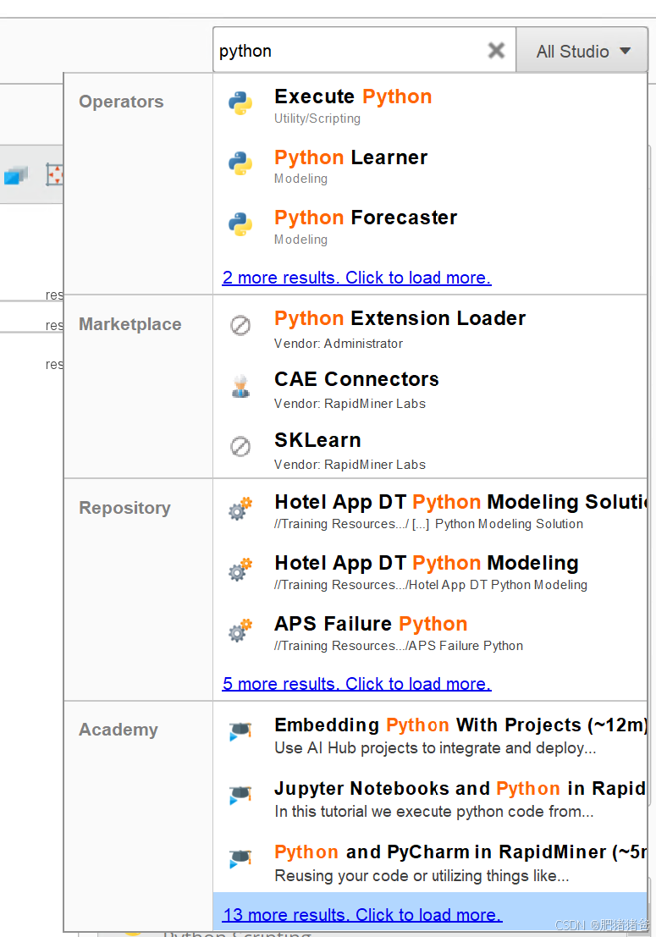Image resolution: width=656 pixels, height=937 pixels.
Task: Load 2 more Operators results
Action: pyautogui.click(x=356, y=278)
